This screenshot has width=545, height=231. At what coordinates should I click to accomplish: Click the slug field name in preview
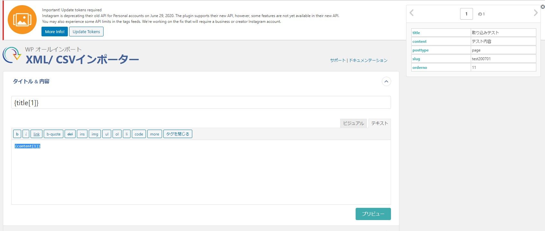click(x=416, y=59)
